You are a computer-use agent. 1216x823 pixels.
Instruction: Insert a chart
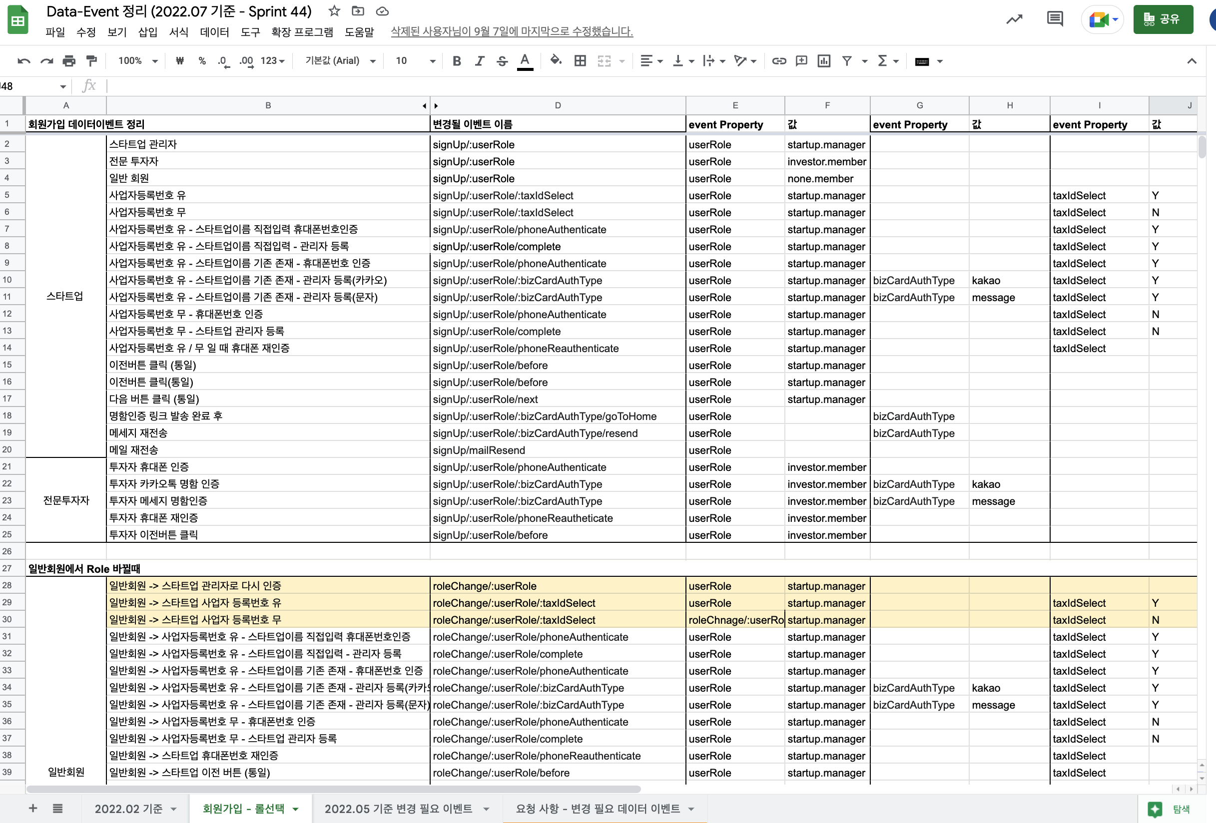pyautogui.click(x=824, y=60)
